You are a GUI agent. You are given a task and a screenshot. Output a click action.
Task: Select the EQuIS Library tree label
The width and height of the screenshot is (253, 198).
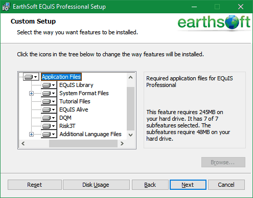[x=76, y=85]
